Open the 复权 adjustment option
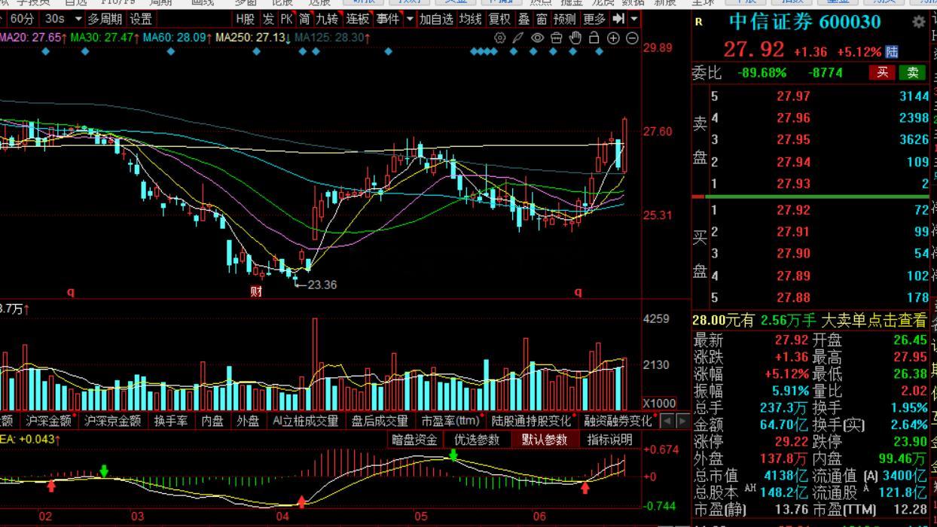937x527 pixels. point(499,19)
